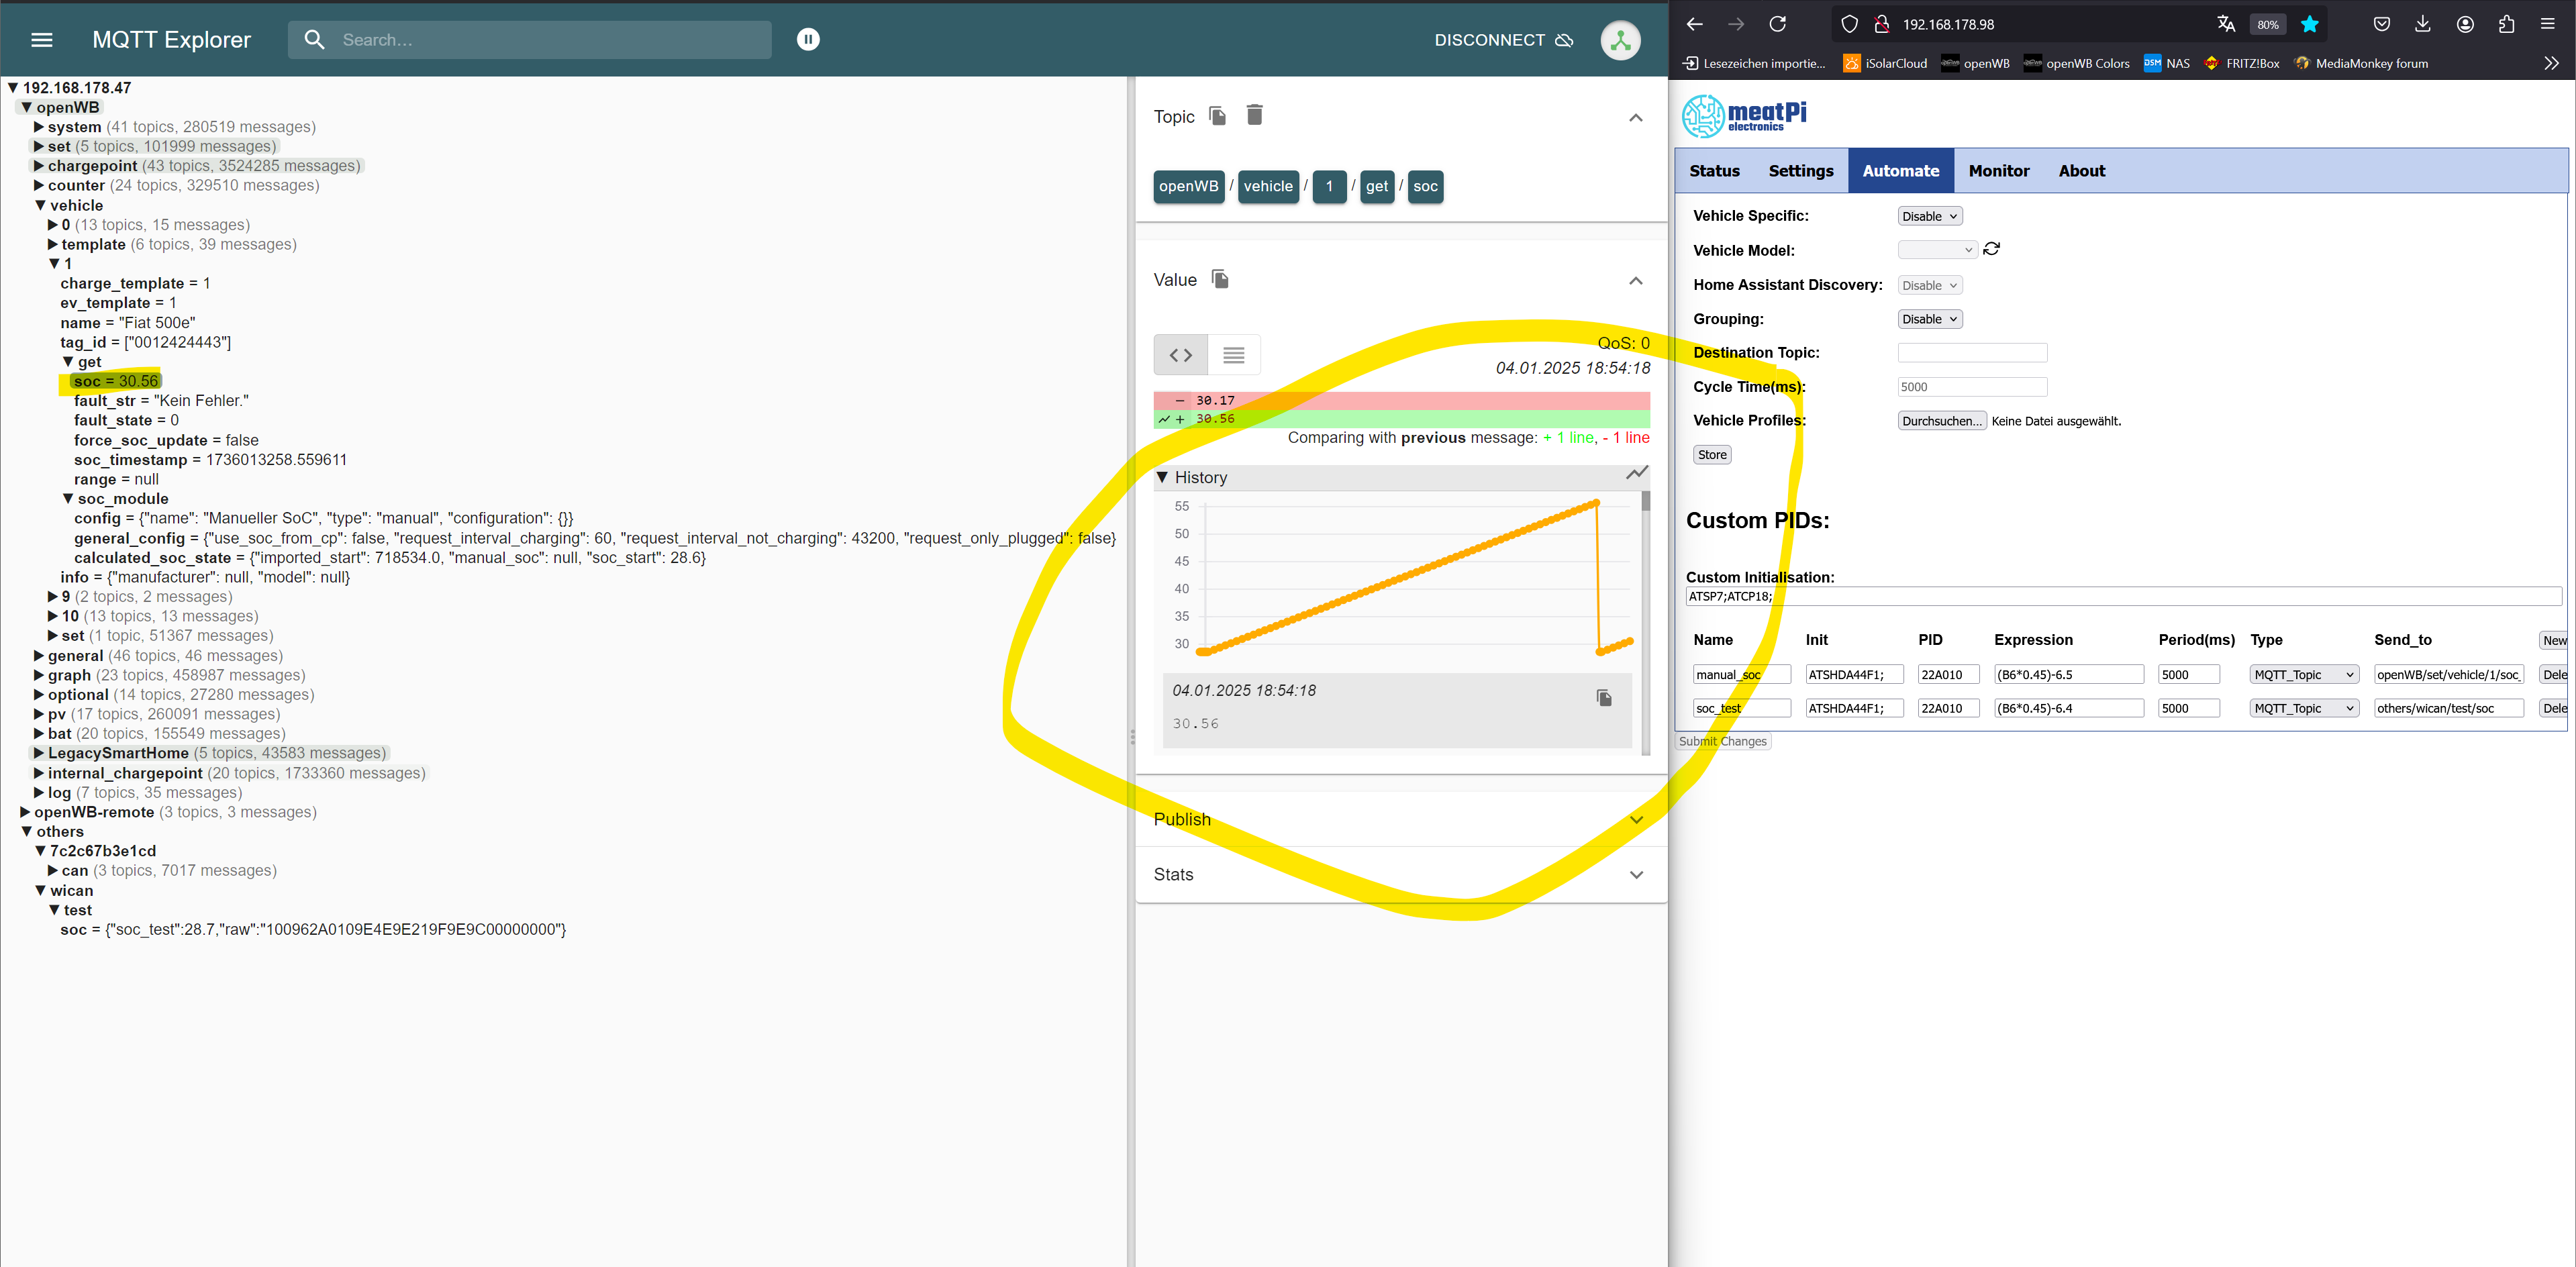Reload the browser page
Viewport: 2576px width, 1267px height.
tap(1777, 24)
